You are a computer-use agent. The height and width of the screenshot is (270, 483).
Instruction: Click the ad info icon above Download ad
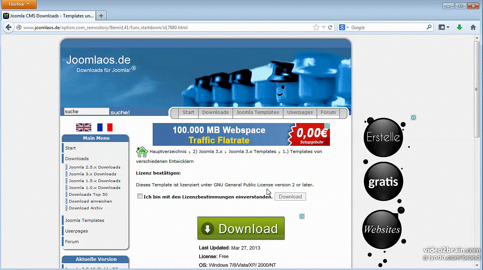302,216
